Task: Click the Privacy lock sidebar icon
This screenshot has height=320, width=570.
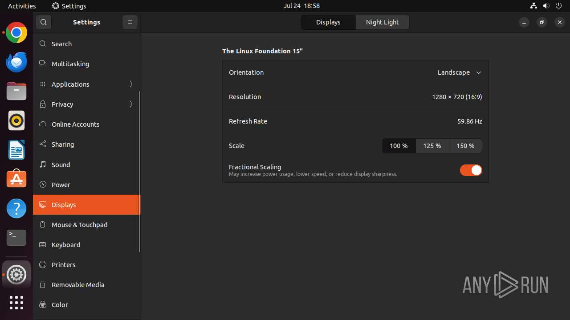Action: (x=43, y=104)
